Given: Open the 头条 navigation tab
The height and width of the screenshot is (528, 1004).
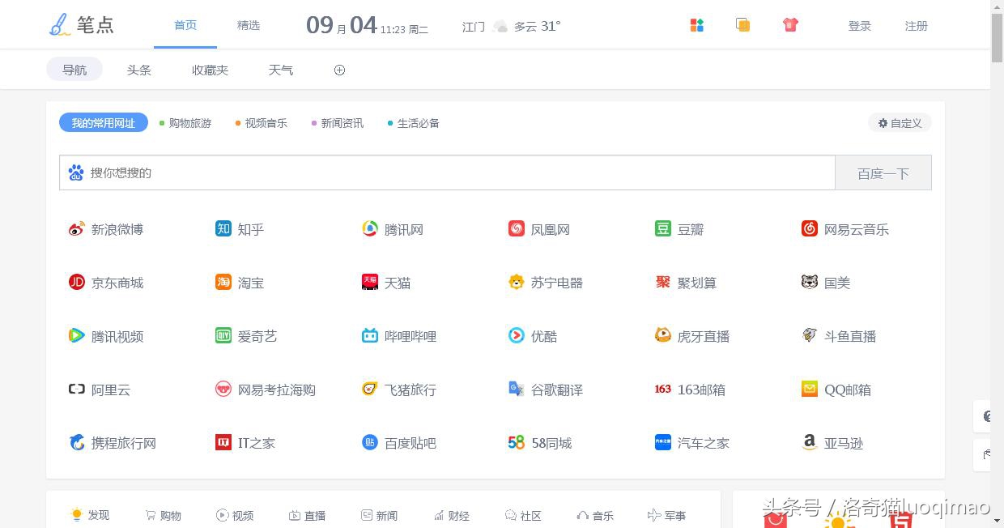Looking at the screenshot, I should click(139, 70).
